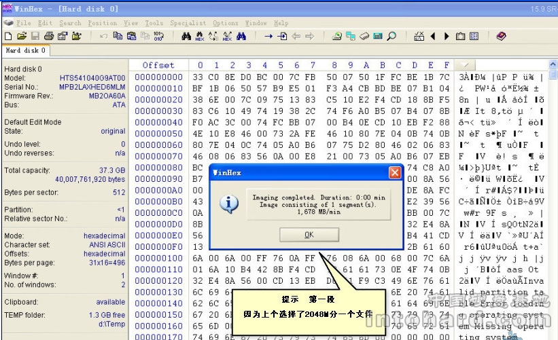The height and width of the screenshot is (340, 558).
Task: Click the Print icon
Action: pos(49,36)
